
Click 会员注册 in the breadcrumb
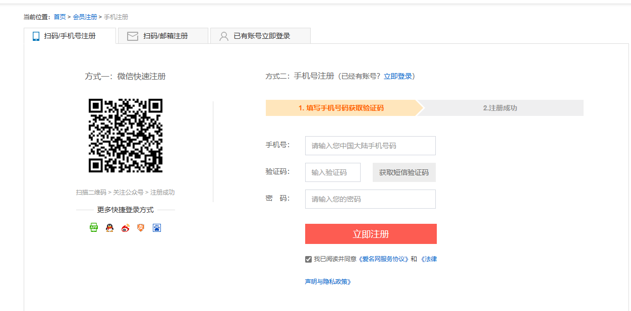point(85,17)
